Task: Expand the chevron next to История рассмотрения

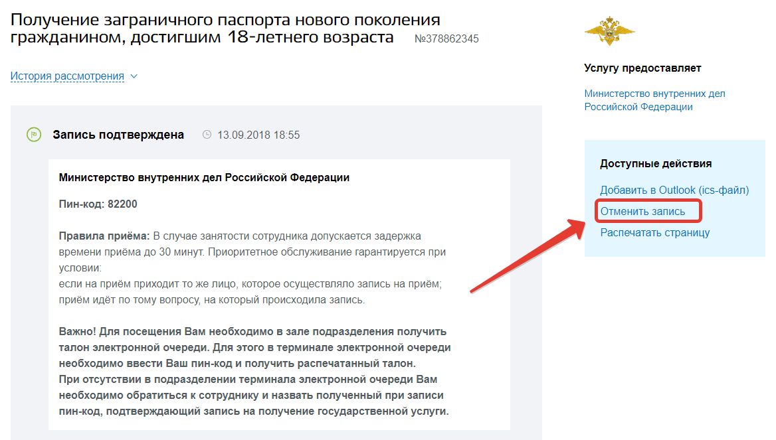Action: click(134, 76)
